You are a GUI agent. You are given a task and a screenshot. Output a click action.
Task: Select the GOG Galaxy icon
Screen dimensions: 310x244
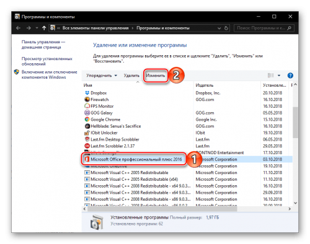point(87,113)
